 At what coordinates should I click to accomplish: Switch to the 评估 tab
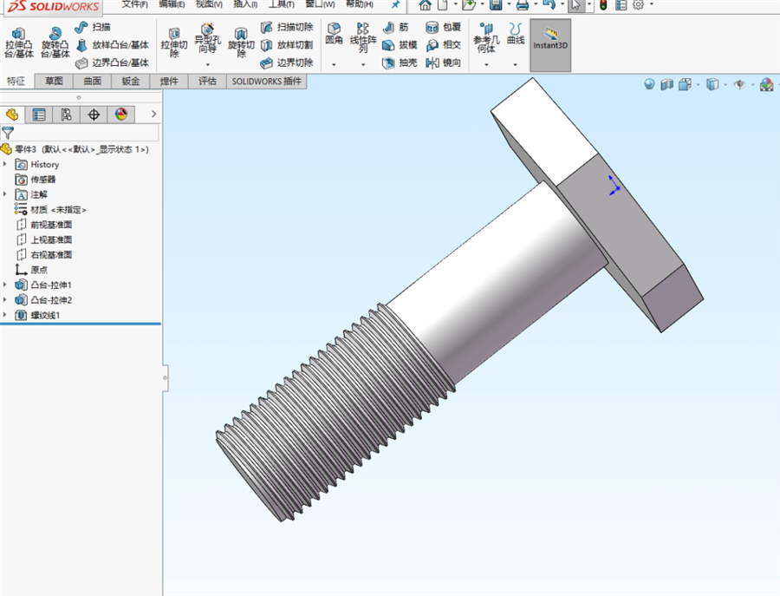(x=207, y=82)
